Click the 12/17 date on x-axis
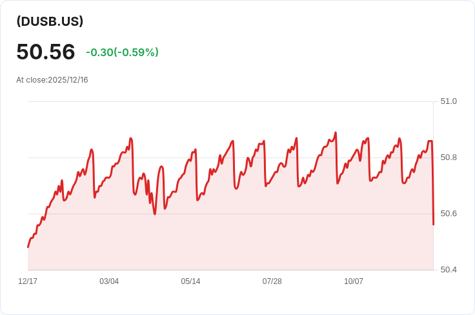 [x=28, y=281]
